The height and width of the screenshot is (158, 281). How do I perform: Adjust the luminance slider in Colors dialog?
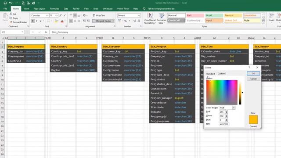240,93
